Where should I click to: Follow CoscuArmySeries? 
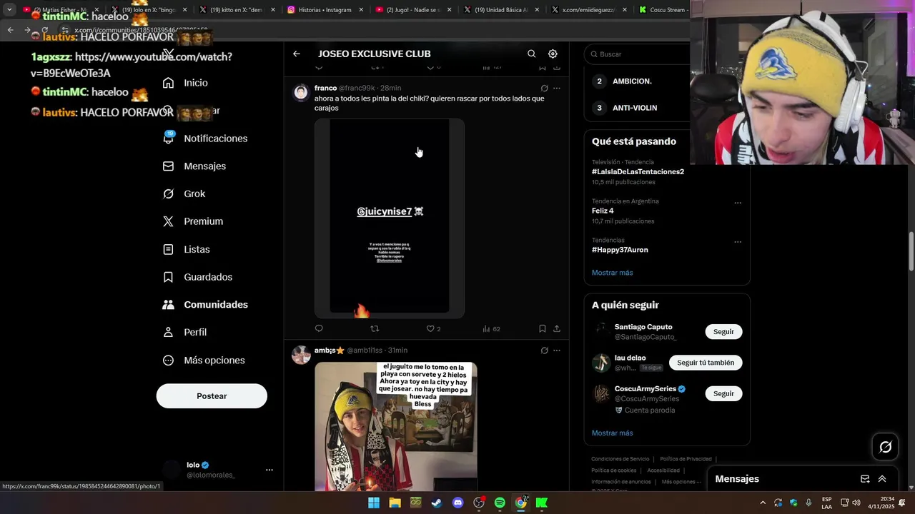click(x=723, y=393)
